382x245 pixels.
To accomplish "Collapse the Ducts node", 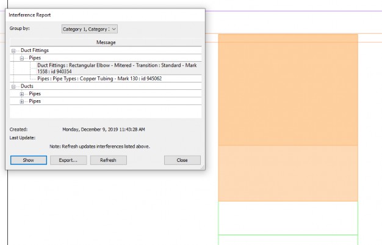I will pos(13,87).
